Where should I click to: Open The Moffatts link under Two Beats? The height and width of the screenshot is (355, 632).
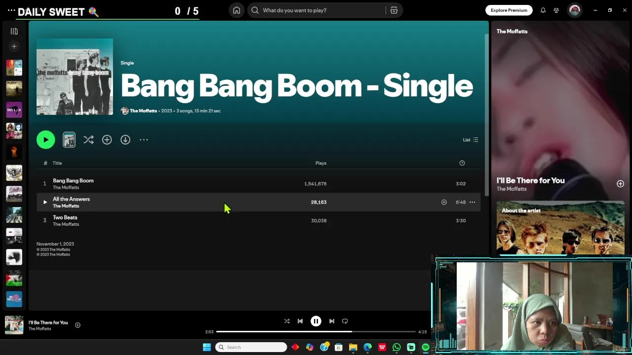pyautogui.click(x=66, y=224)
